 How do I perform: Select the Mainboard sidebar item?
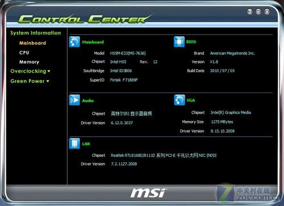point(32,43)
